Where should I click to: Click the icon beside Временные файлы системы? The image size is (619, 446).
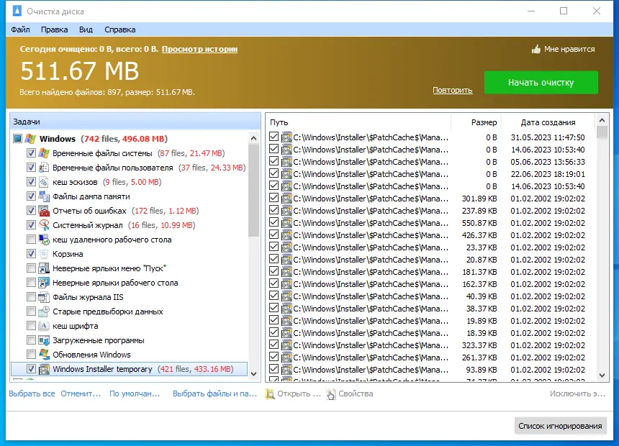click(44, 153)
